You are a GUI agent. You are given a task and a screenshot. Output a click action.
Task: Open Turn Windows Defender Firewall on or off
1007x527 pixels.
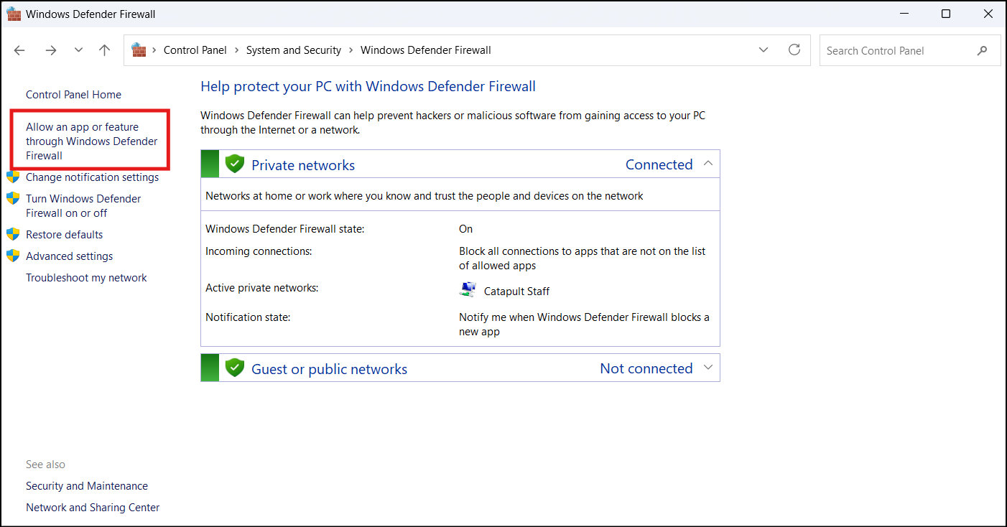(83, 205)
